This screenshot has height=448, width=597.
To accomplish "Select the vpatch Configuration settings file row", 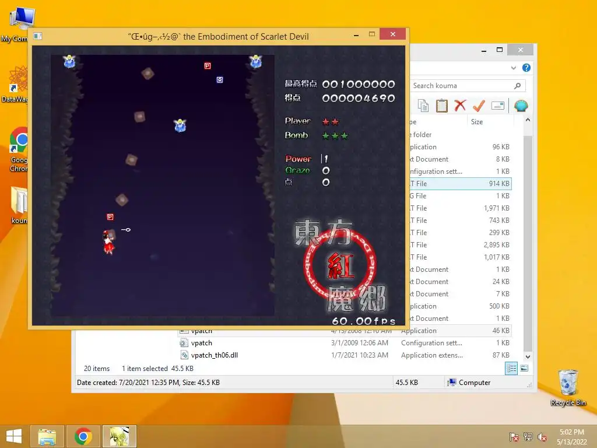I will pyautogui.click(x=345, y=343).
